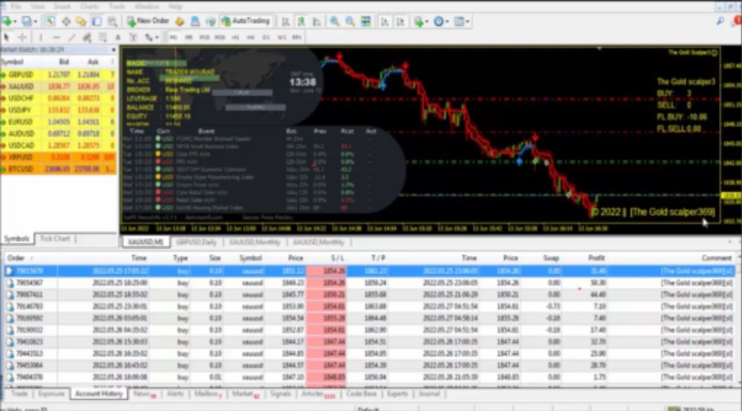The width and height of the screenshot is (742, 411).
Task: Switch timeframe to W1
Action: 281,37
